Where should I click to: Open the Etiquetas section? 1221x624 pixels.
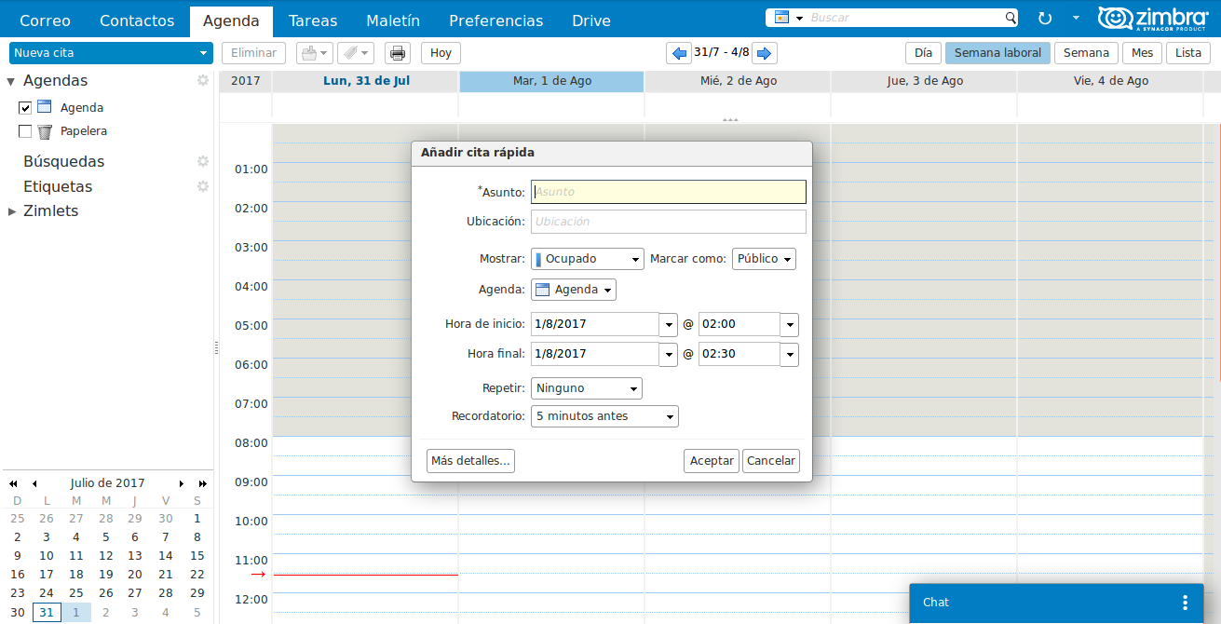[58, 186]
